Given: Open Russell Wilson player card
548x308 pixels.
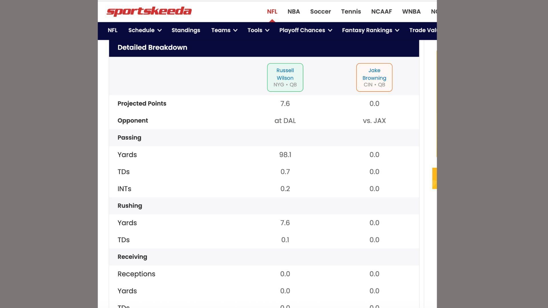Looking at the screenshot, I should 285,77.
